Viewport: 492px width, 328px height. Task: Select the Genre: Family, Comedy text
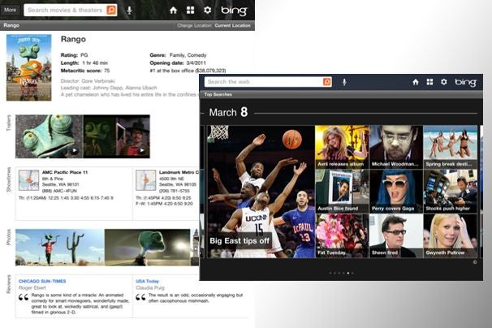tap(178, 55)
